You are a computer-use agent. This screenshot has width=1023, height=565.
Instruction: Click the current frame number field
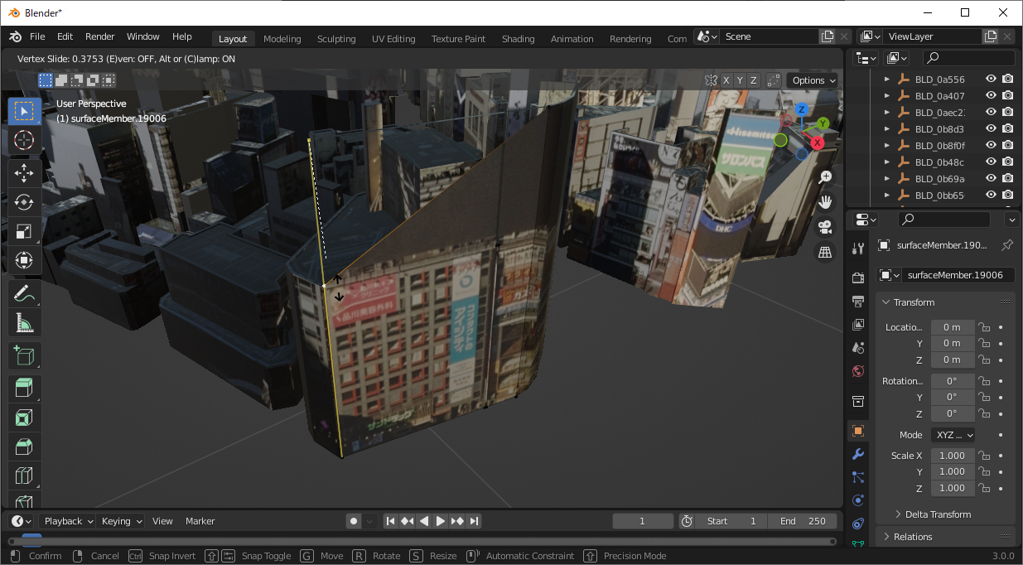(643, 521)
